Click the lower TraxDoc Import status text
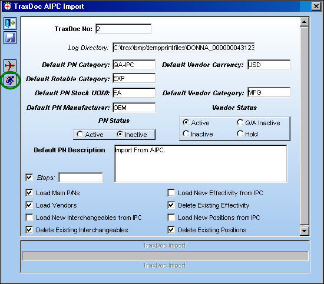Viewport: 324px width, 284px height. tap(164, 265)
